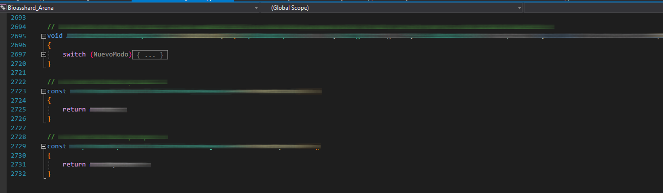Click the Bioasshard_Arena project icon
Image resolution: width=663 pixels, height=193 pixels.
[3, 8]
